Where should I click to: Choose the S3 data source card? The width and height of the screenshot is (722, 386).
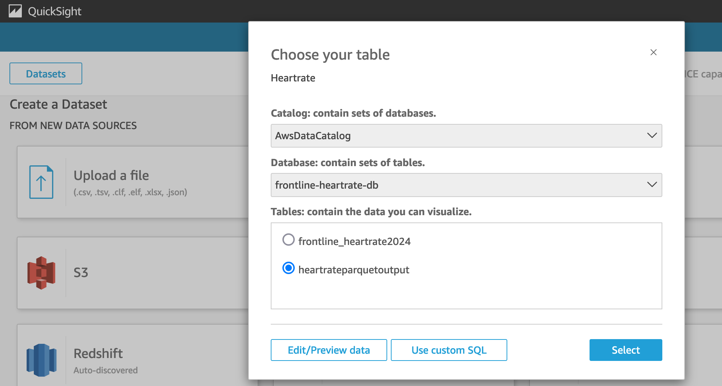(133, 273)
